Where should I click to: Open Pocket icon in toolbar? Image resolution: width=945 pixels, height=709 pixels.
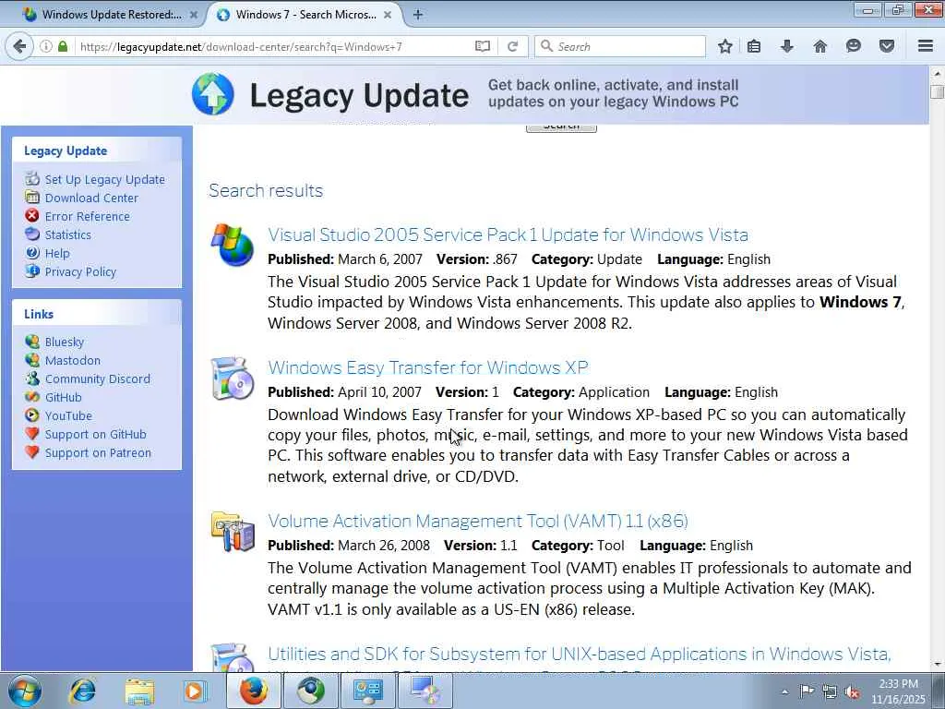(887, 46)
